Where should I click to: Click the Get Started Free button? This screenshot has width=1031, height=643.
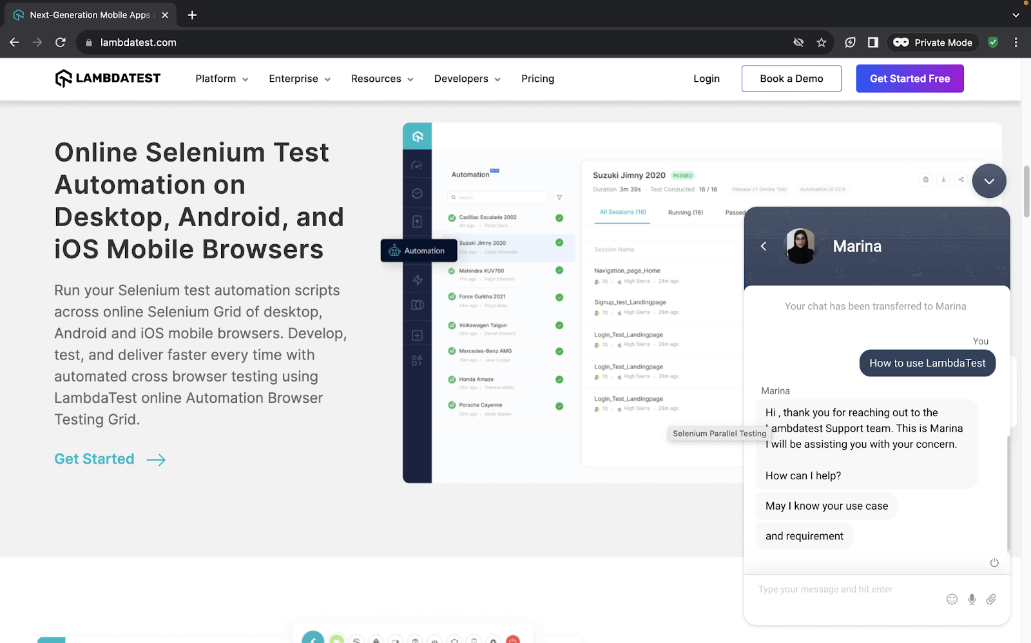909,79
